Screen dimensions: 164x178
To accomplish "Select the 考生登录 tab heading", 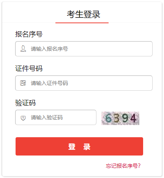I will click(x=84, y=14).
